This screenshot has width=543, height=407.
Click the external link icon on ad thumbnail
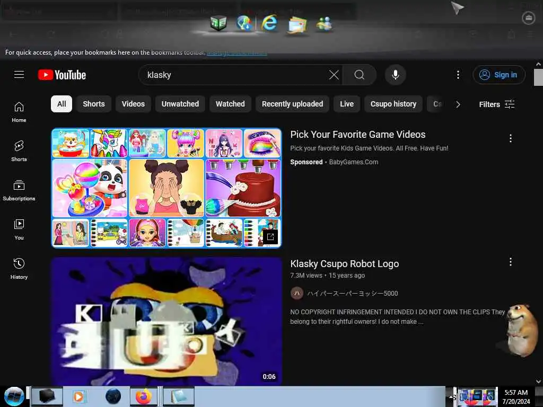(270, 237)
